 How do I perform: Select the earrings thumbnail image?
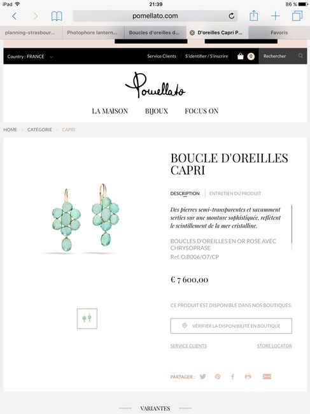pos(87,318)
